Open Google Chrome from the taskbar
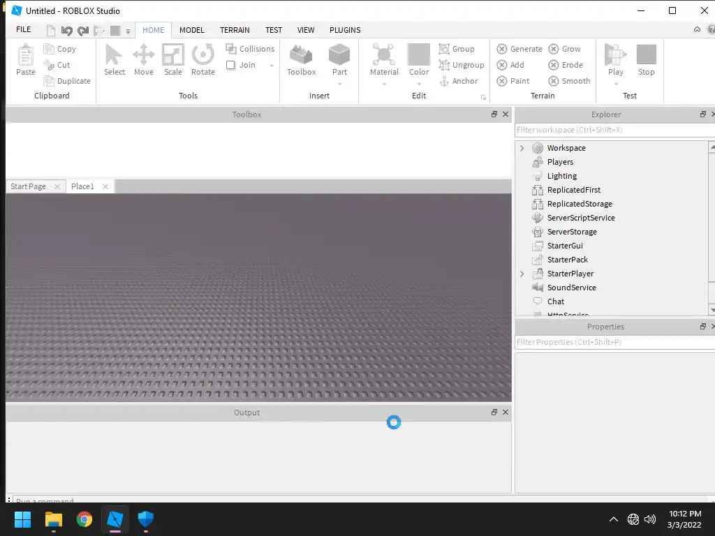This screenshot has height=536, width=715. (x=84, y=519)
